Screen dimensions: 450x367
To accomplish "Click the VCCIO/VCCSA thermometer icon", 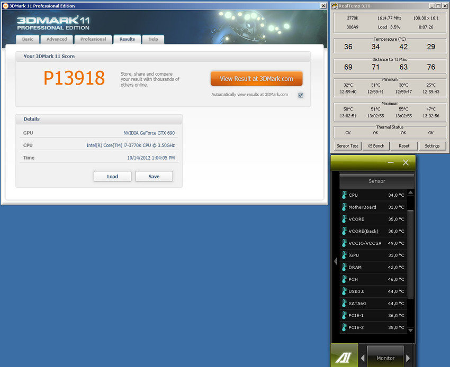I will click(x=344, y=243).
